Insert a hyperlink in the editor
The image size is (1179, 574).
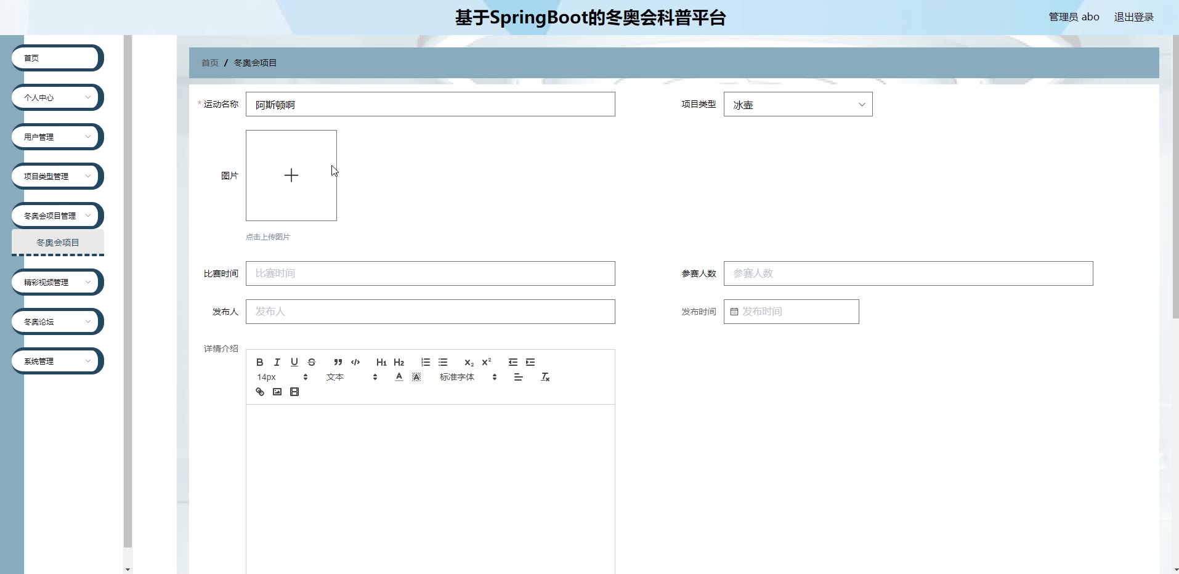[x=260, y=392]
